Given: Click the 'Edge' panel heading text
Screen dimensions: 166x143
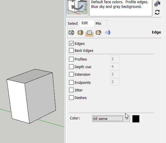Looking at the screenshot, I should tap(156, 32).
